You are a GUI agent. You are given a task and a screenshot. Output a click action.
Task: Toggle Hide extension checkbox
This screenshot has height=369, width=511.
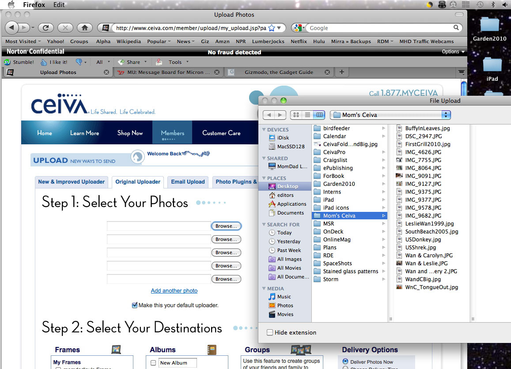270,332
